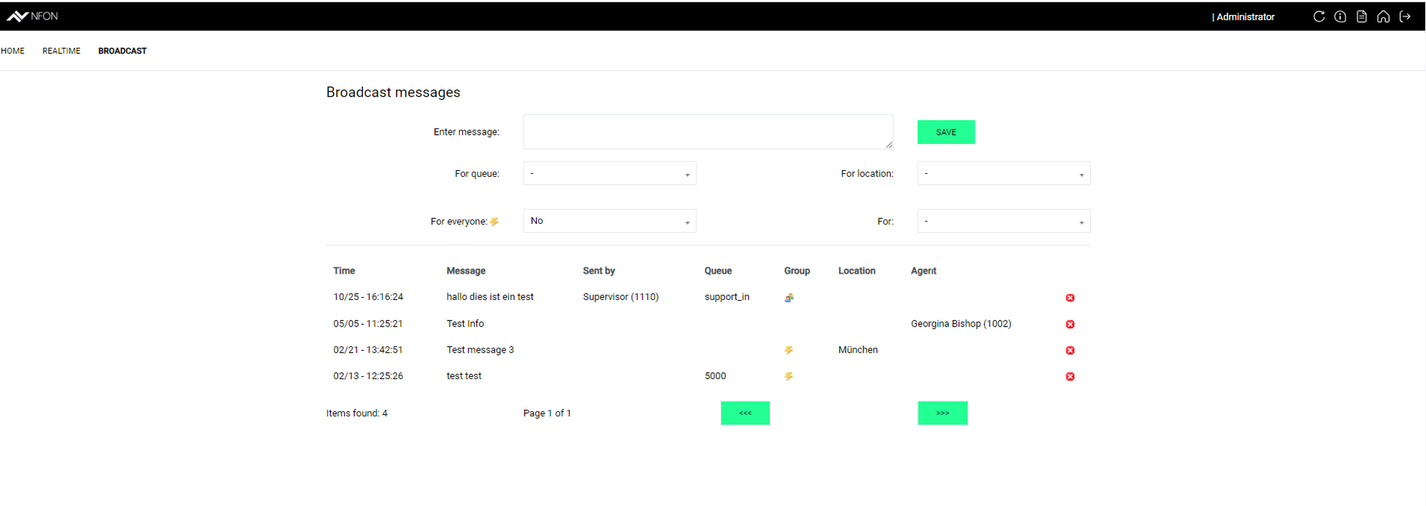Expand the 'For location' dropdown

click(1003, 174)
